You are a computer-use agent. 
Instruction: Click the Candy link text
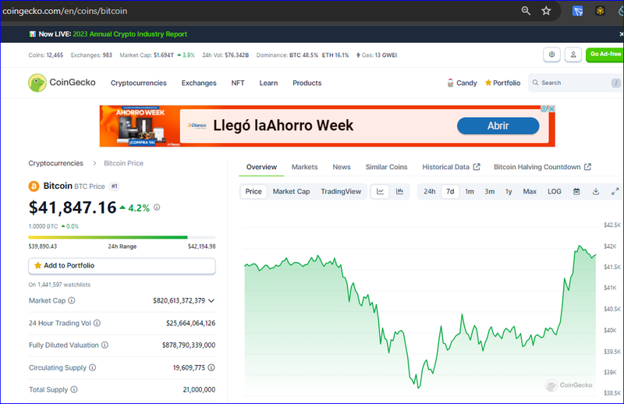[466, 83]
